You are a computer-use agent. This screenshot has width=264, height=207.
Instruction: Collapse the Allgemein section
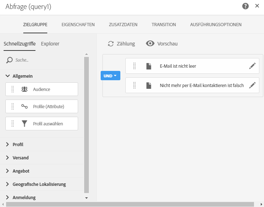[8, 76]
